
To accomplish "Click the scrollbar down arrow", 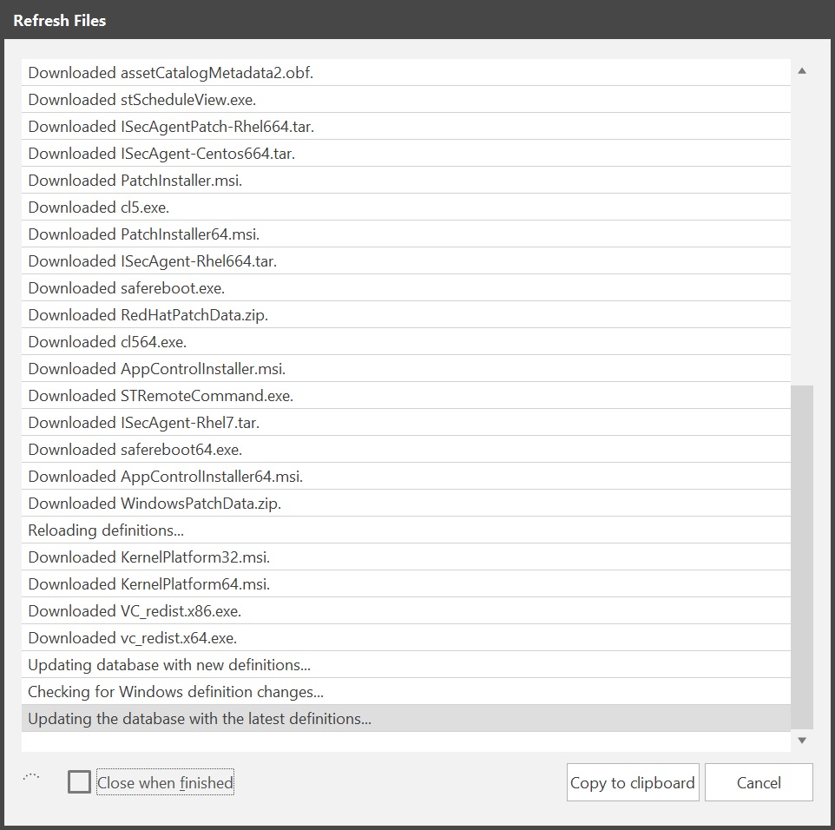I will (x=802, y=740).
